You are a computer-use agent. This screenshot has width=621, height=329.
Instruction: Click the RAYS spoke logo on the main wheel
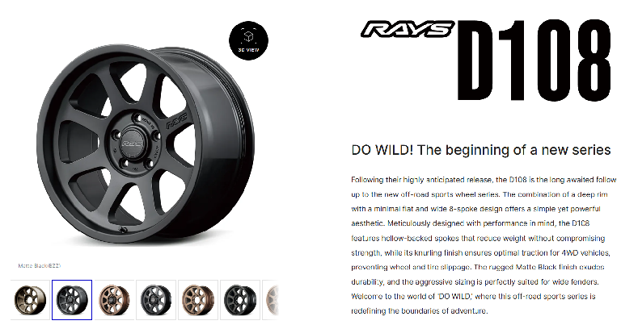(x=176, y=121)
